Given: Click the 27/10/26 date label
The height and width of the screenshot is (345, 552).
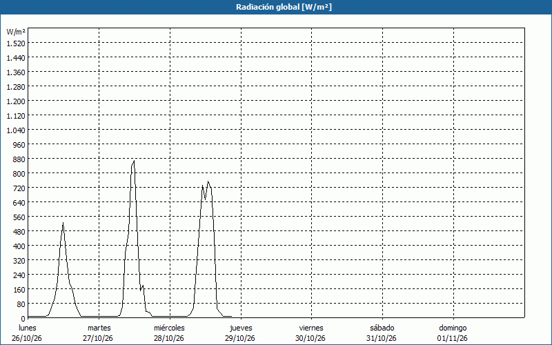Looking at the screenshot, I should 98,338.
